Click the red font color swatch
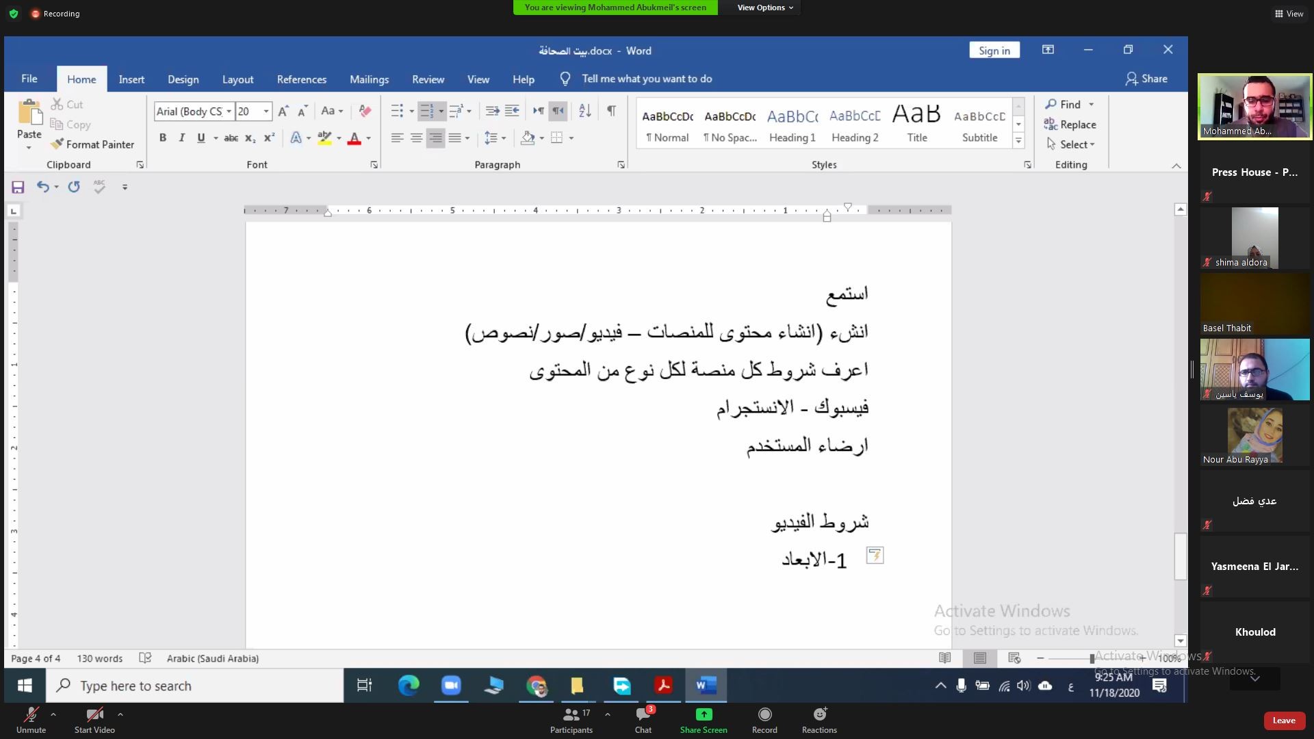This screenshot has width=1314, height=739. [x=354, y=138]
